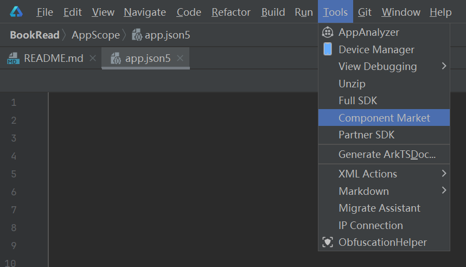The width and height of the screenshot is (466, 267).
Task: Expand the Markdown submenu
Action: [444, 190]
